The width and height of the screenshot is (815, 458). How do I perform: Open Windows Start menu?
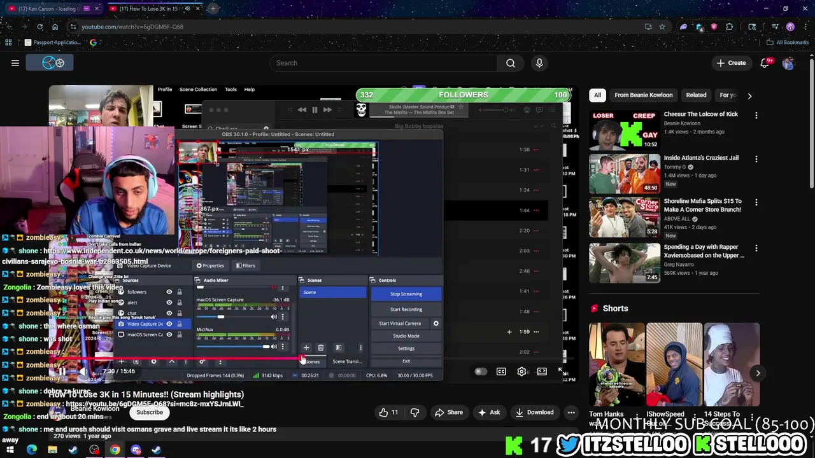10,450
